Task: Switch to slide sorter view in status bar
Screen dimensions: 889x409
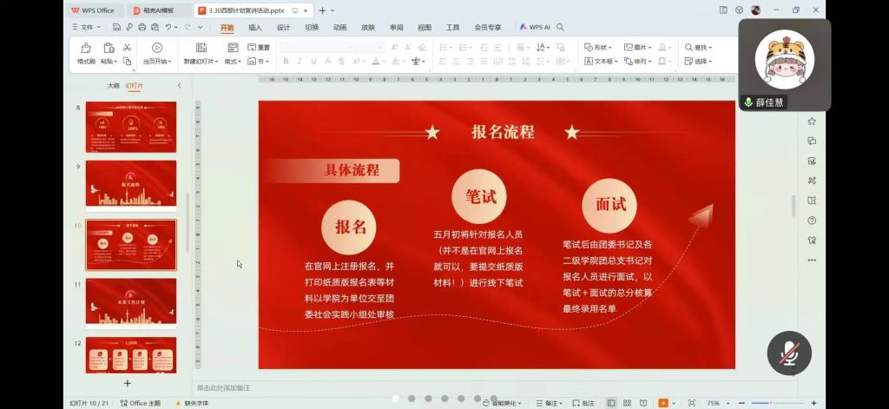Action: [625, 403]
